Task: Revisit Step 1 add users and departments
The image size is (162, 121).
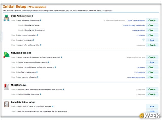Action: [x=152, y=20]
